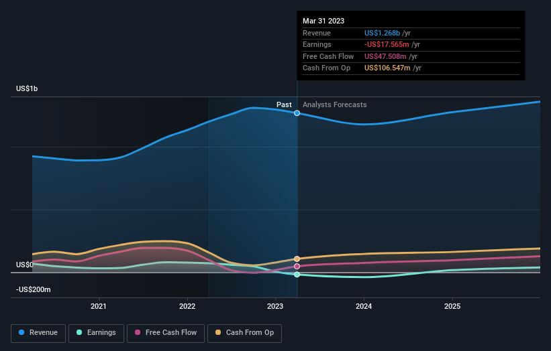This screenshot has height=351, width=551.
Task: Click the -US$200m y-axis label
Action: 34,289
